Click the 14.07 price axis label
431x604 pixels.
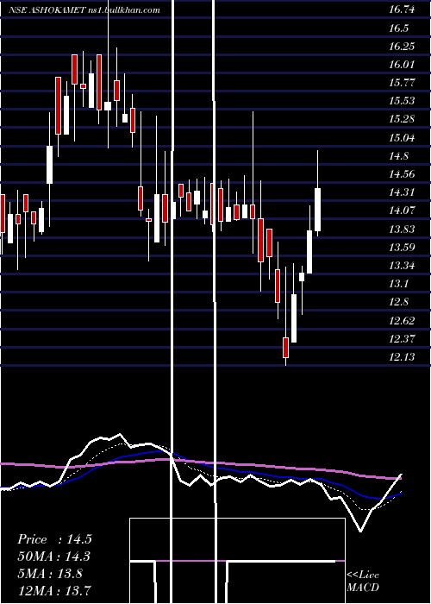tap(402, 211)
